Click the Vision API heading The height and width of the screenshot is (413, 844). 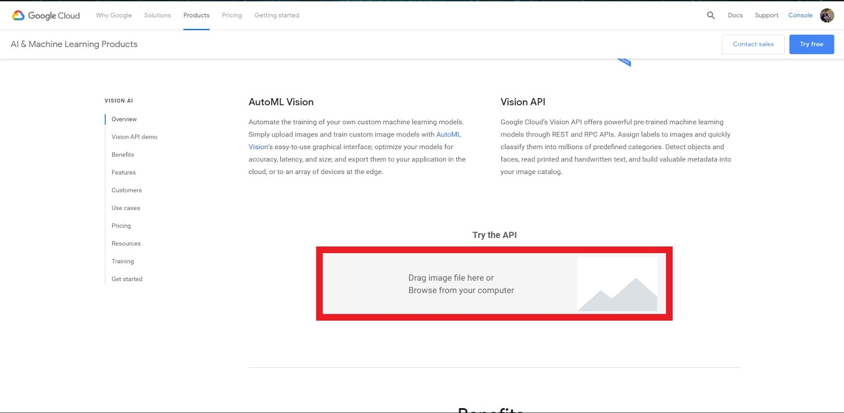[523, 102]
